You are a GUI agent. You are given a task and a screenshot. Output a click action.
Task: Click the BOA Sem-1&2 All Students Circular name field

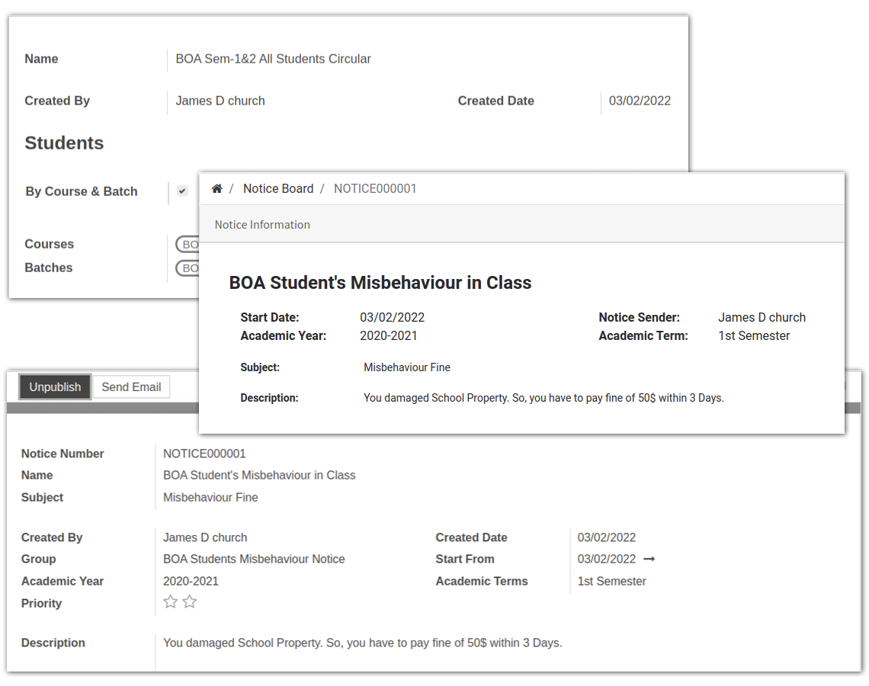coord(273,59)
